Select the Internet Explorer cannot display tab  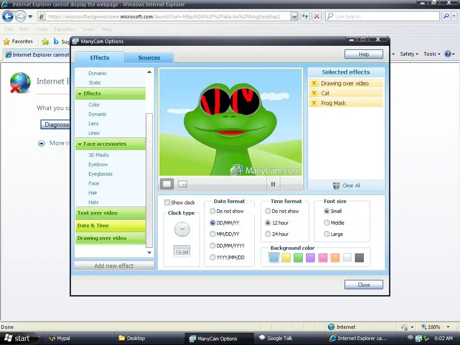pyautogui.click(x=36, y=54)
